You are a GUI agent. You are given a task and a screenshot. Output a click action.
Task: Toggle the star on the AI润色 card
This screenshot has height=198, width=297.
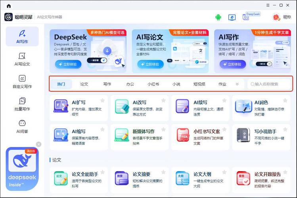pos(285,101)
